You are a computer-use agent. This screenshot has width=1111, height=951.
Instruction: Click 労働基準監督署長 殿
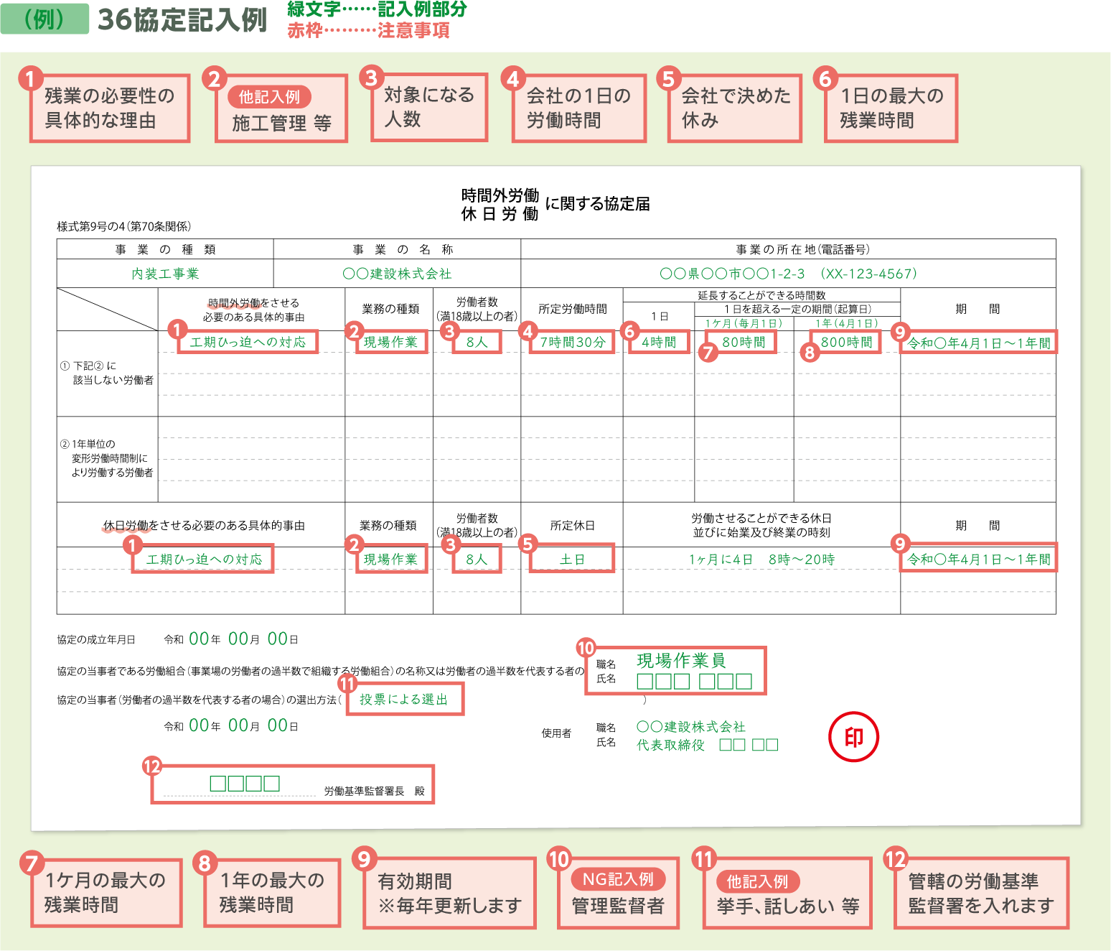pyautogui.click(x=374, y=791)
